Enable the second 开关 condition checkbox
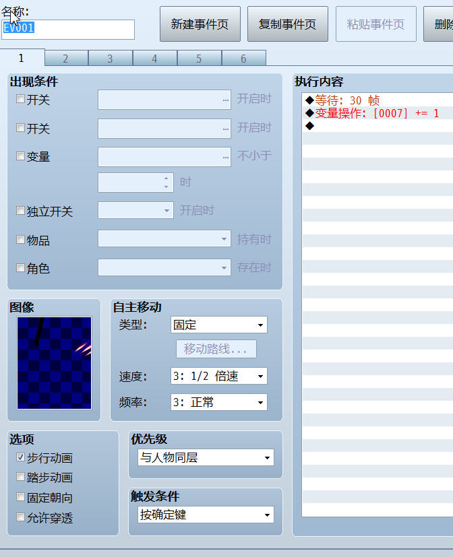 point(21,127)
